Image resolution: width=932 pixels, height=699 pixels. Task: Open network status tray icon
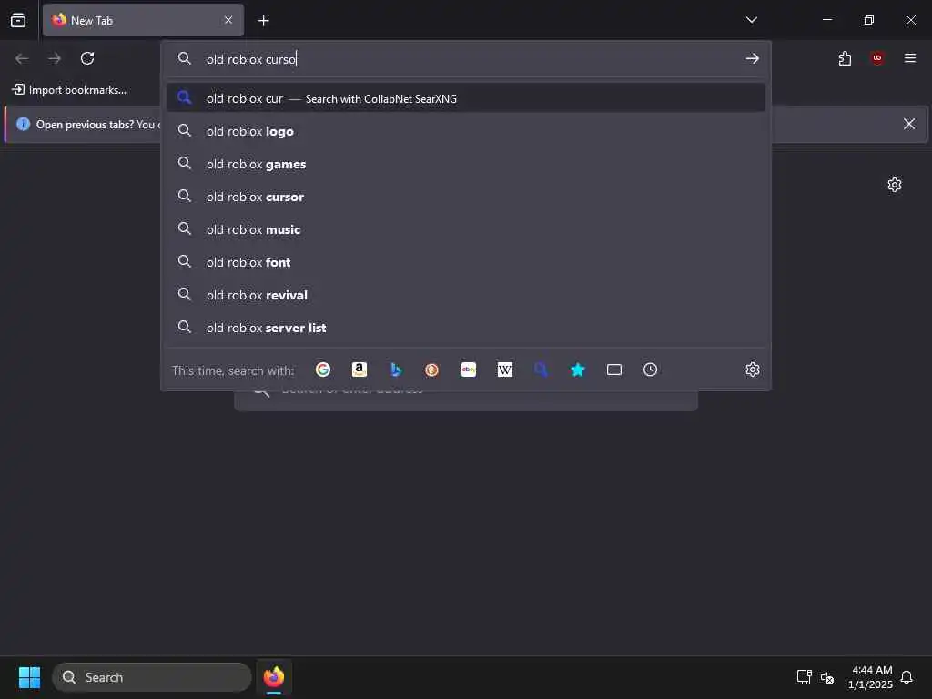pyautogui.click(x=804, y=677)
